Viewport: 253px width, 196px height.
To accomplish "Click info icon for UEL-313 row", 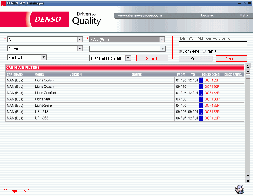I will coord(201,112).
